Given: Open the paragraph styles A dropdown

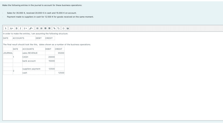Looking at the screenshot, I should coord(12,28).
